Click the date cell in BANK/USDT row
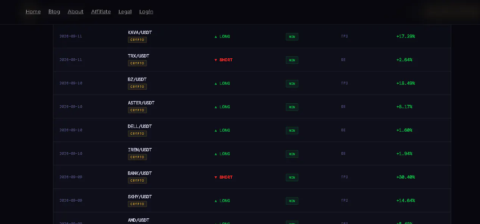This screenshot has width=480, height=224. tap(71, 177)
